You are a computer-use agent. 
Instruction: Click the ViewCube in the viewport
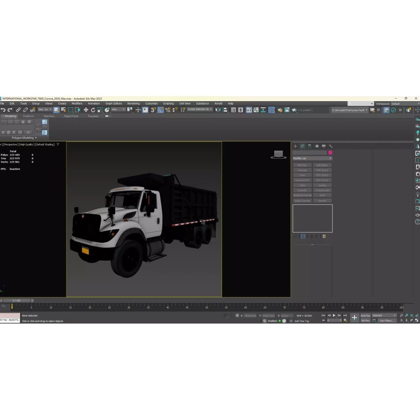click(278, 154)
